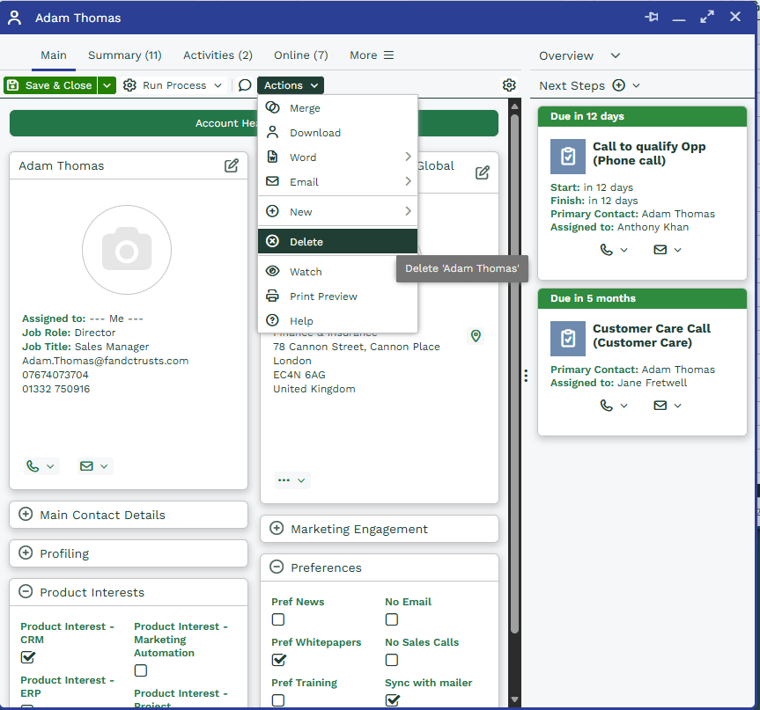Edit Adam Thomas contact card pencil icon

tap(232, 165)
